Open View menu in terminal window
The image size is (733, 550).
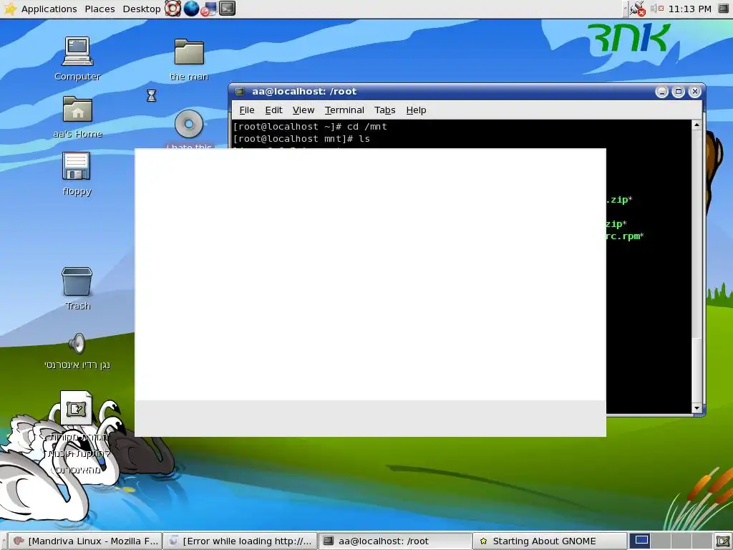(x=304, y=110)
